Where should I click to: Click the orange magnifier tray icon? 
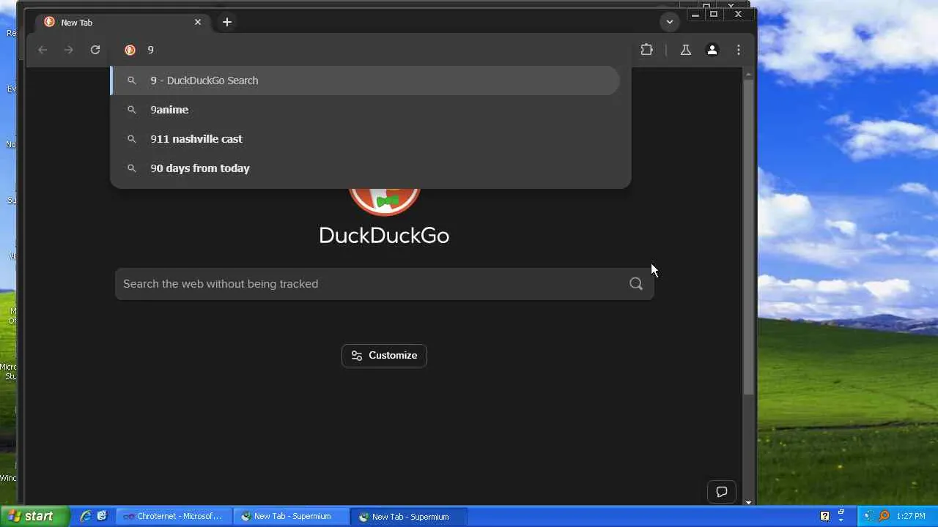coord(885,516)
